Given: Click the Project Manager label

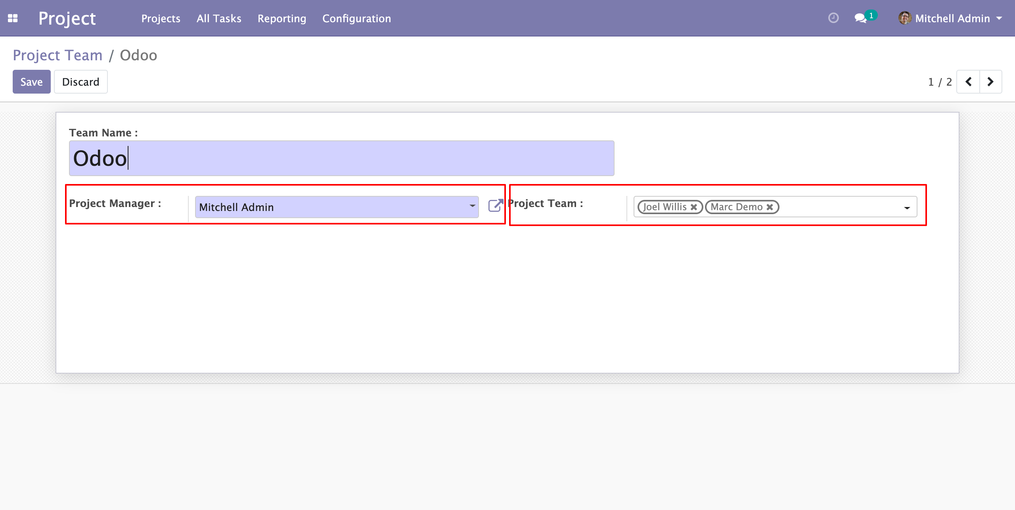Looking at the screenshot, I should pyautogui.click(x=115, y=203).
